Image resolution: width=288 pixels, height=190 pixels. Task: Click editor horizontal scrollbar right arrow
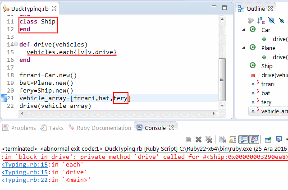coord(214,113)
